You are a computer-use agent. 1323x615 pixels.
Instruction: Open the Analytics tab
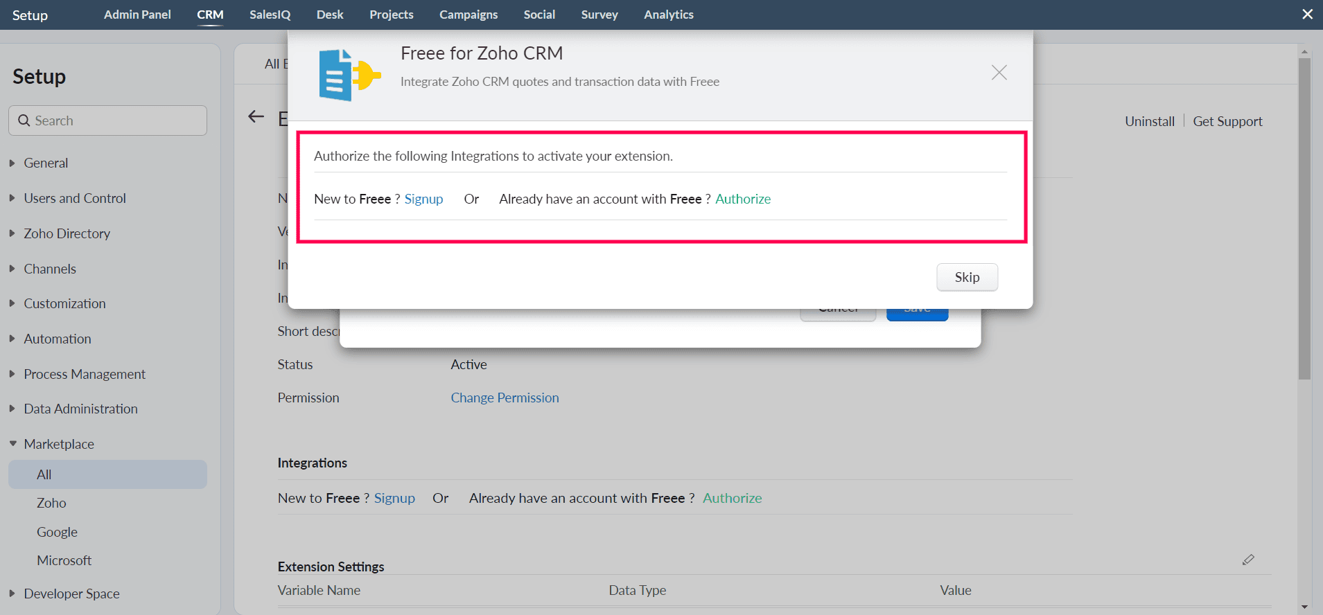point(669,15)
